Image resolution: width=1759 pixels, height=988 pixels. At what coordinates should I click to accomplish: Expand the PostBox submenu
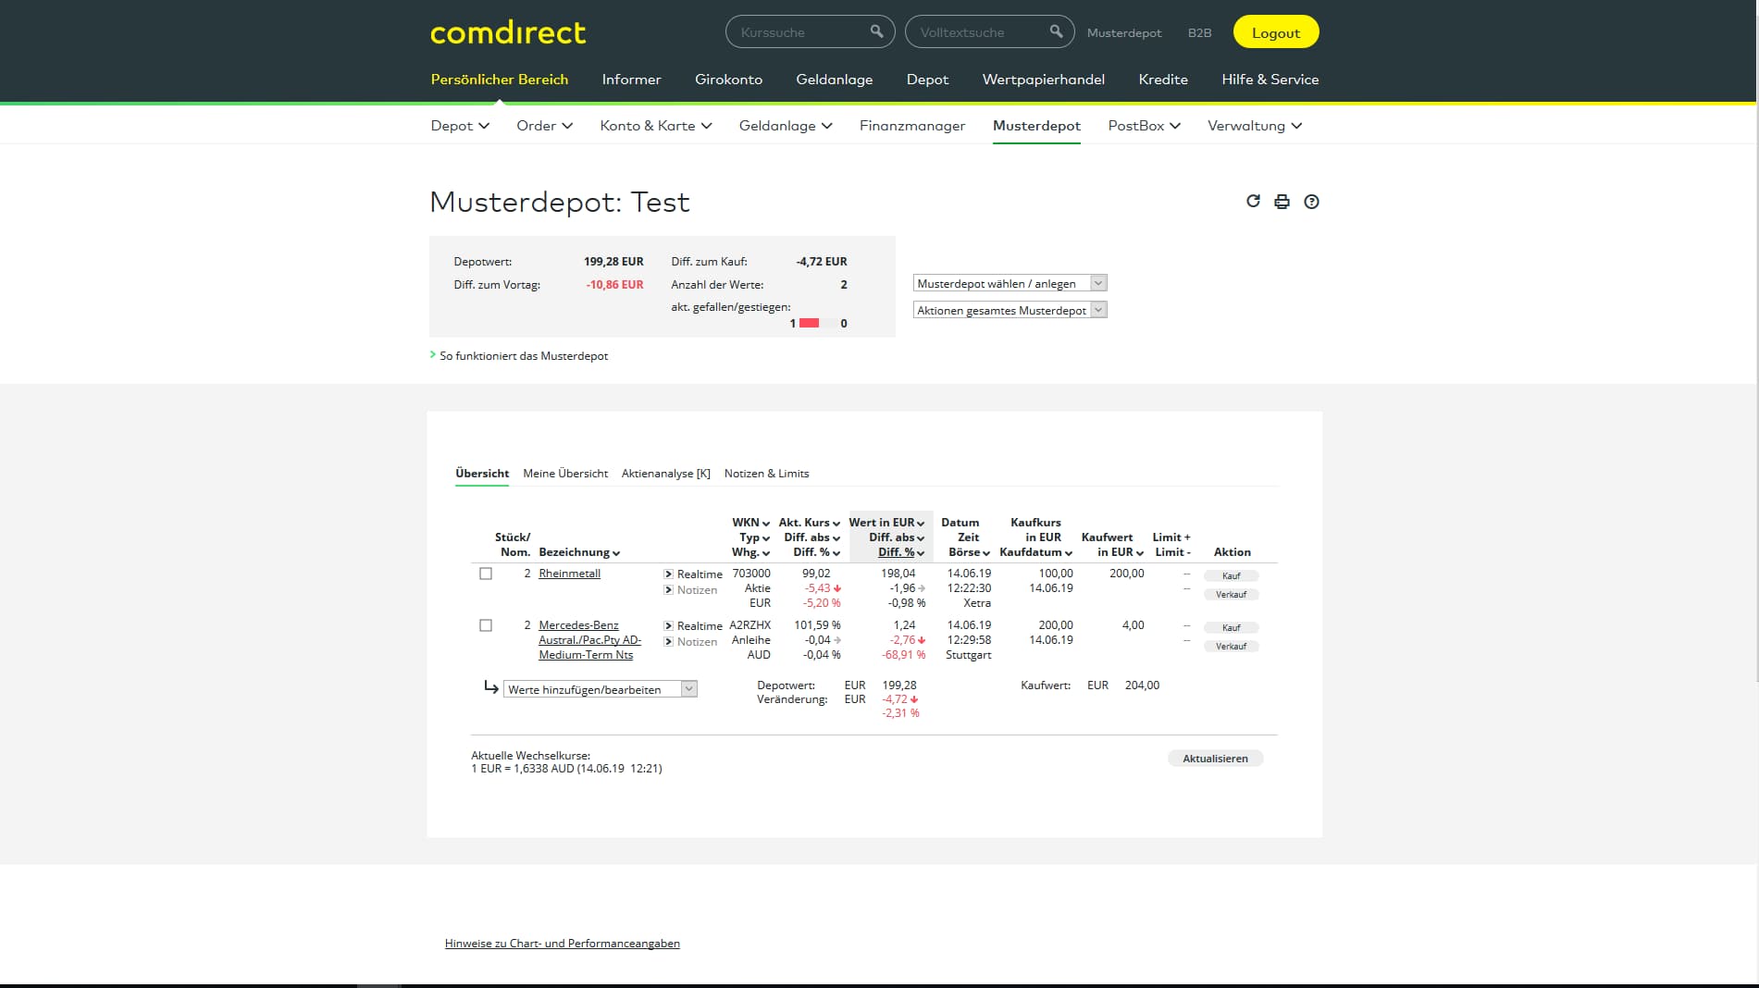tap(1144, 126)
